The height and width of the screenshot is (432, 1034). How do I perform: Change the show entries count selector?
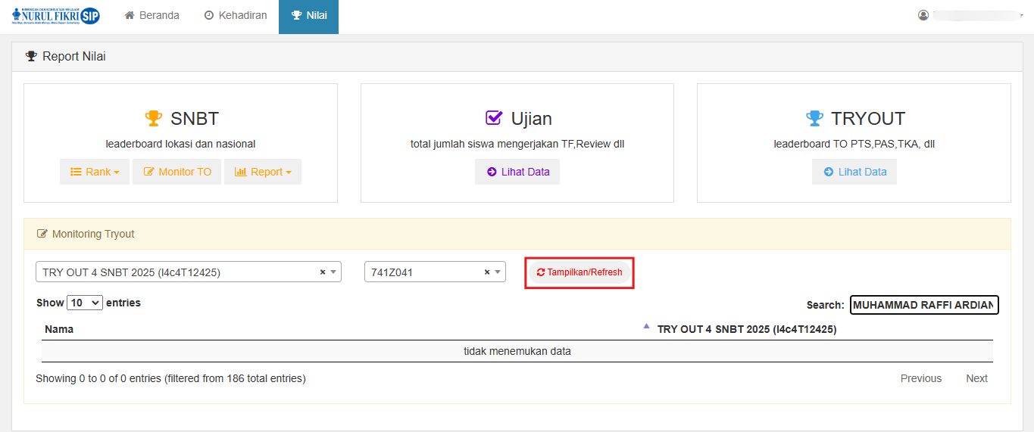[x=85, y=303]
